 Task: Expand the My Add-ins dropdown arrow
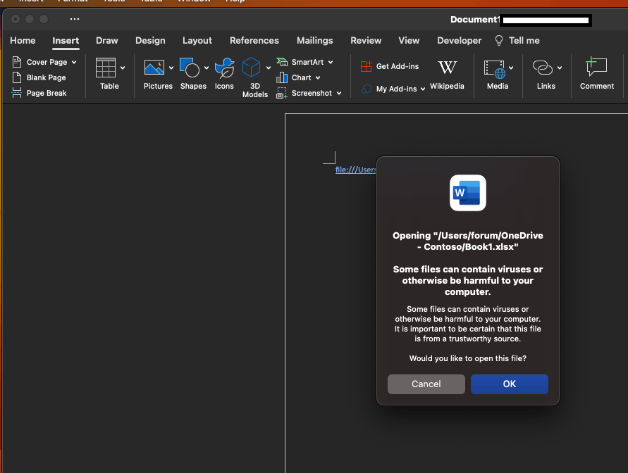[x=422, y=89]
